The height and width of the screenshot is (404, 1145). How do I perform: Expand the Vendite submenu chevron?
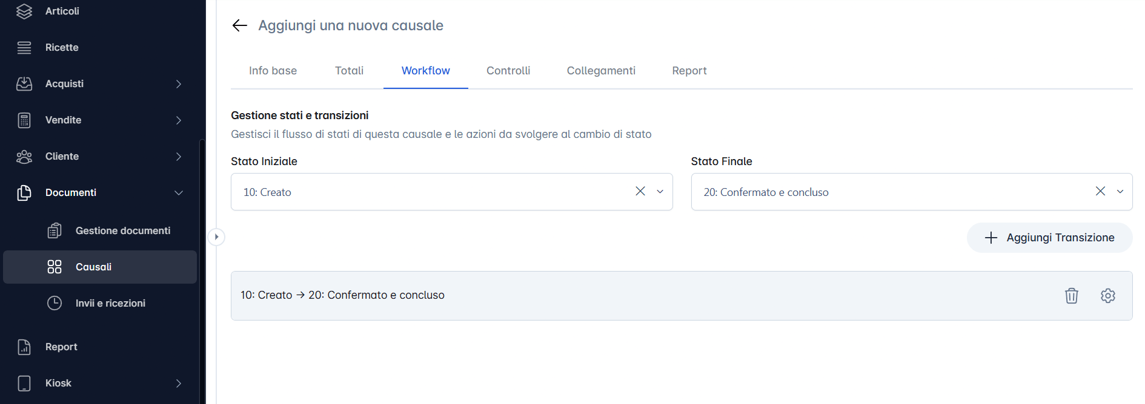point(179,120)
